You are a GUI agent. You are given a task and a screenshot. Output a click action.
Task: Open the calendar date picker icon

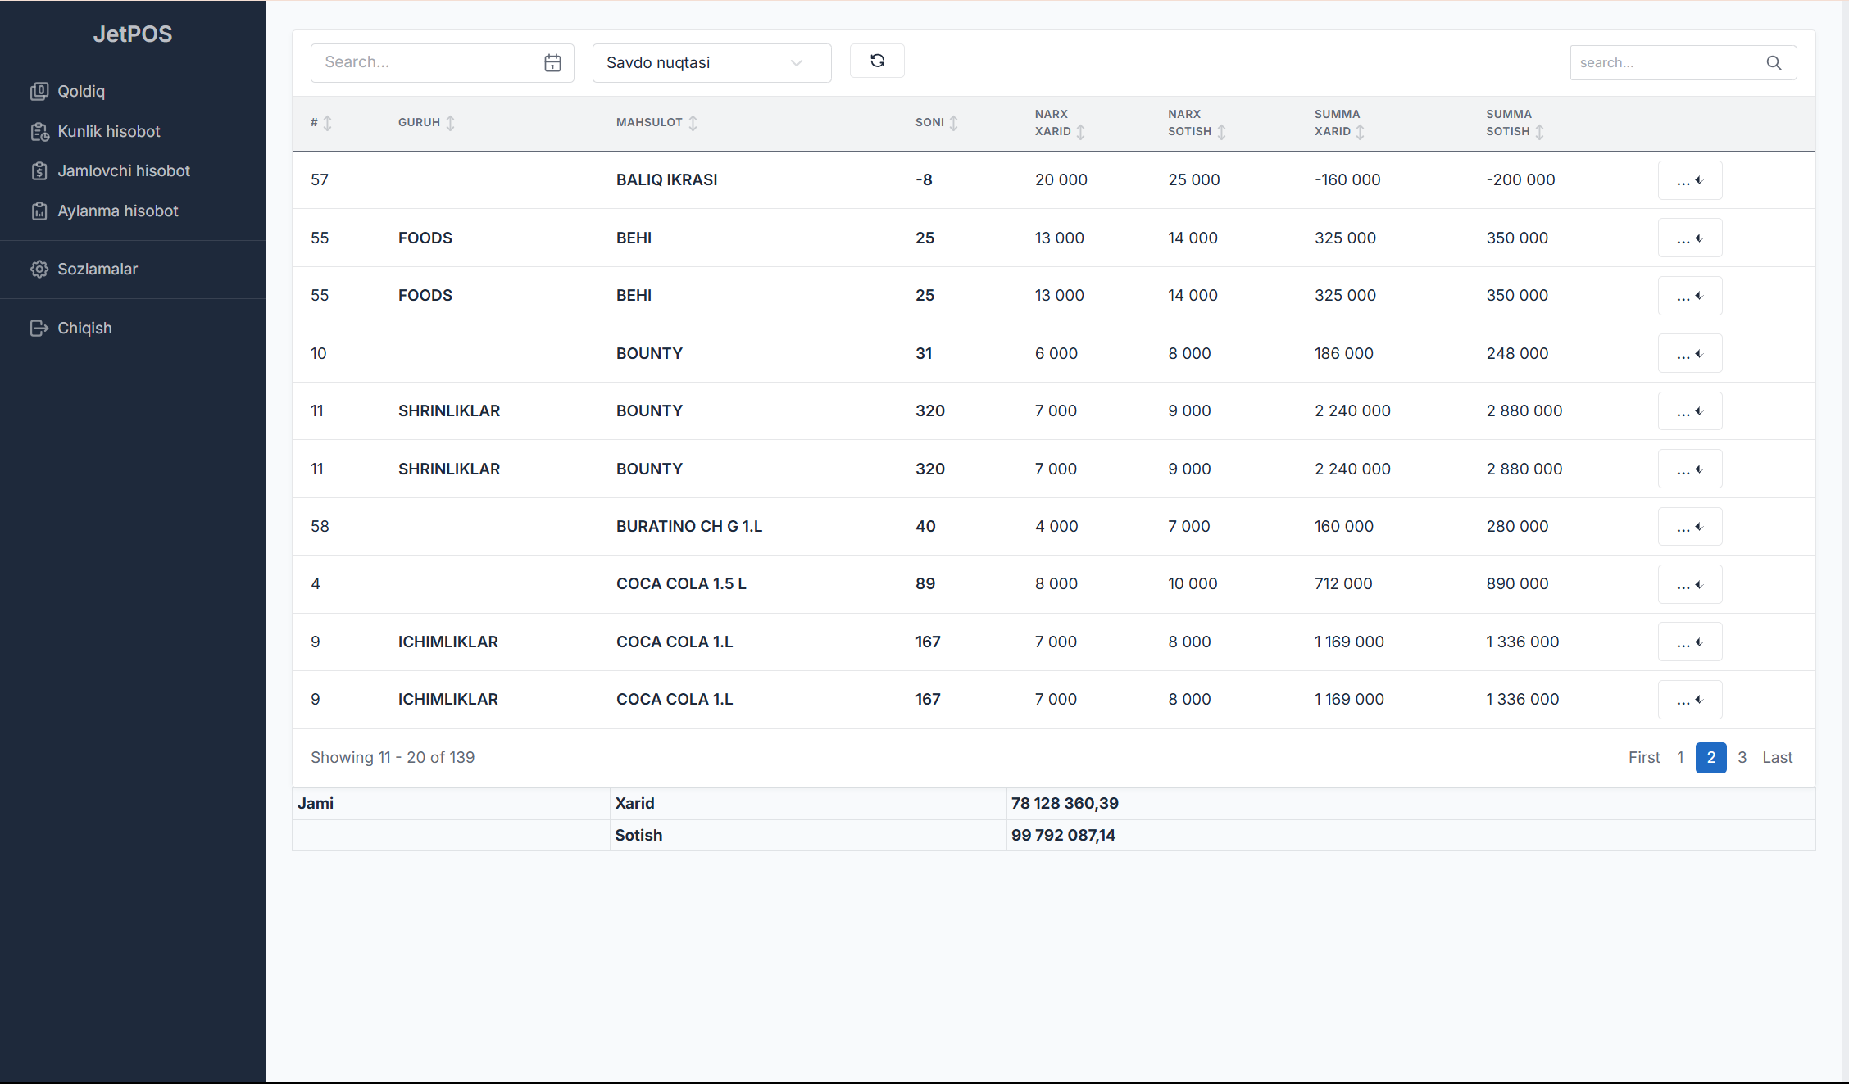click(x=552, y=62)
